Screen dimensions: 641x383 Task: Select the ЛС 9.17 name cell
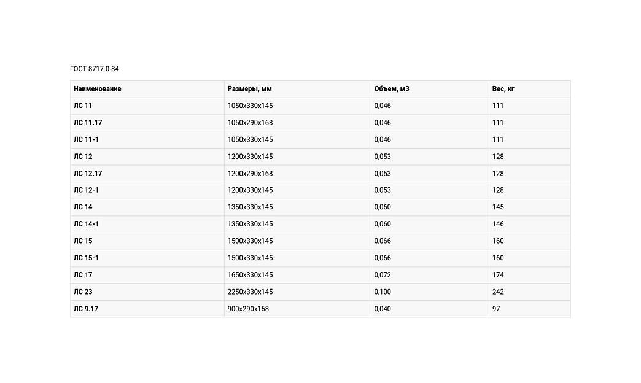[x=86, y=309]
